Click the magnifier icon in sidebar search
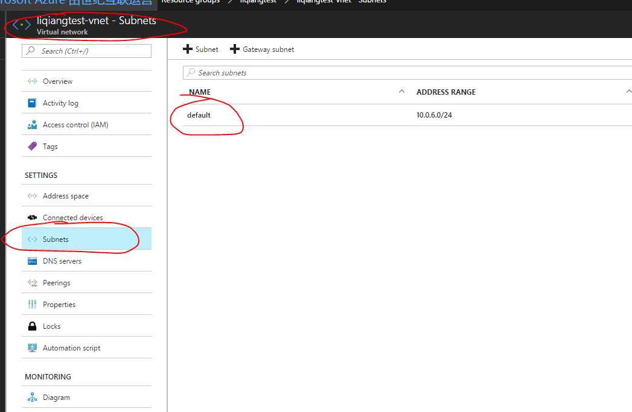This screenshot has width=632, height=412. coord(30,51)
